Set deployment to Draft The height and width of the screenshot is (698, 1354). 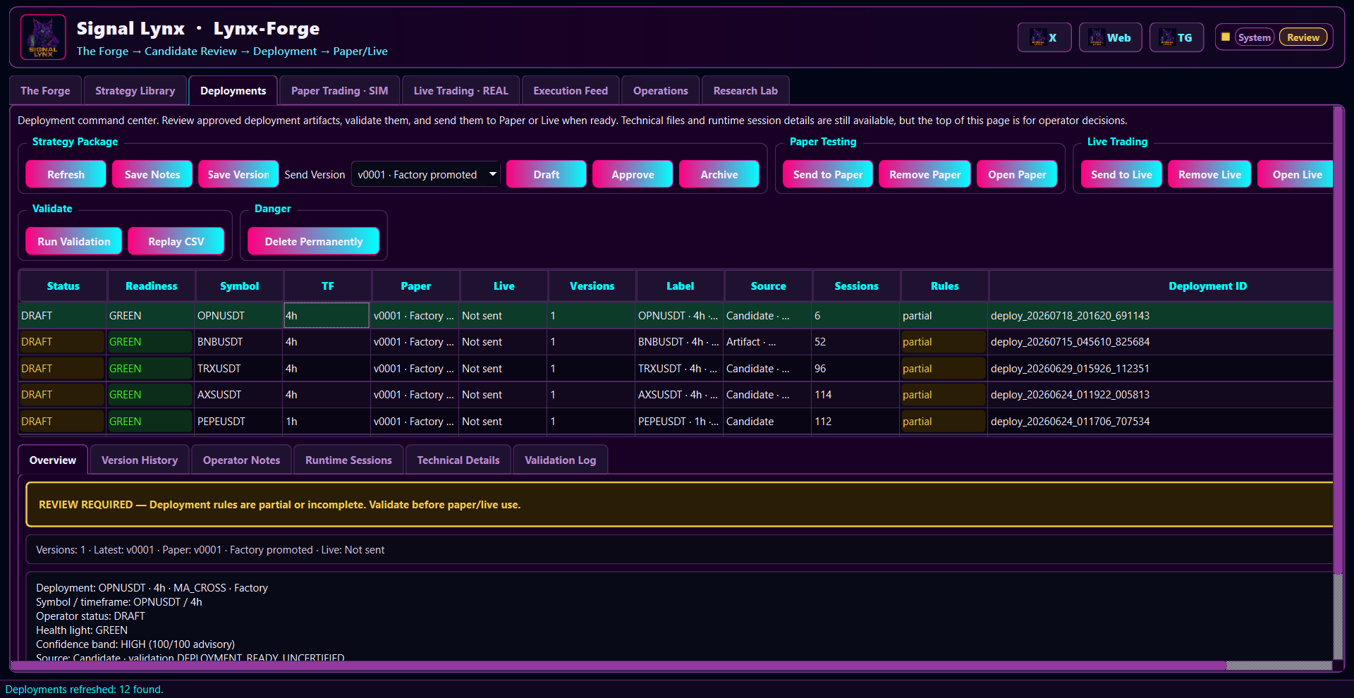point(547,174)
